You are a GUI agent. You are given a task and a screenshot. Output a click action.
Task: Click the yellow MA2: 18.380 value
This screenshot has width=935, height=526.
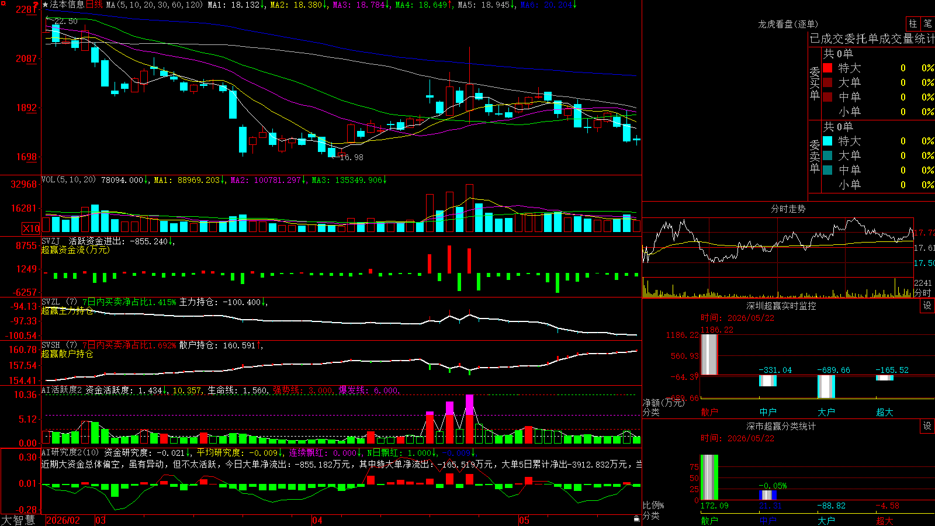[298, 5]
